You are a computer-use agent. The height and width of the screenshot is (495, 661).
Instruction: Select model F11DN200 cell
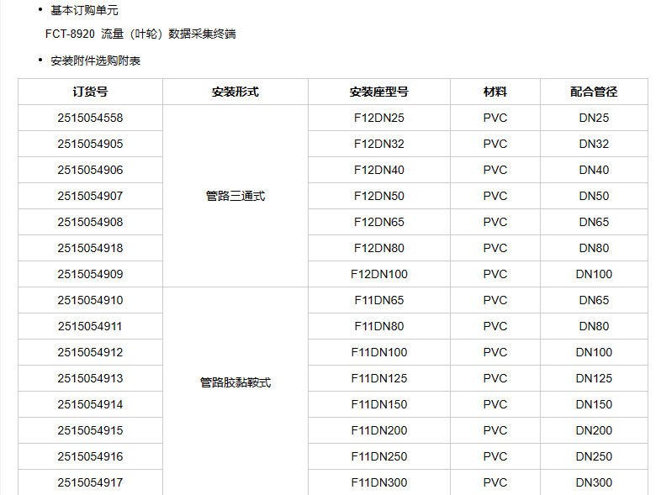pos(378,430)
